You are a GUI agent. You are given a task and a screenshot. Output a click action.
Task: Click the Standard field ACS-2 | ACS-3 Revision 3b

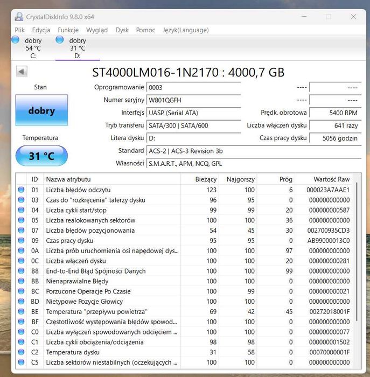coord(254,151)
